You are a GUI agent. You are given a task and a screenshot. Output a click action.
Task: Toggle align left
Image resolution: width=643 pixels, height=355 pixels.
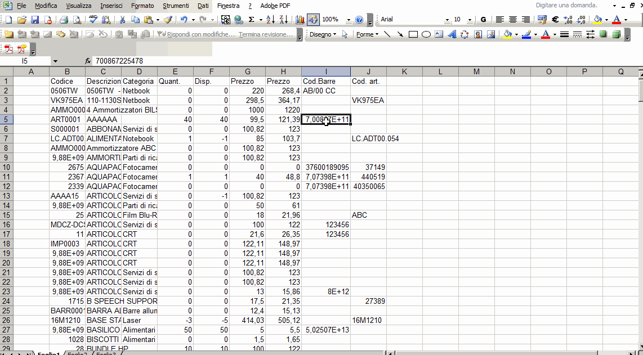pos(499,20)
